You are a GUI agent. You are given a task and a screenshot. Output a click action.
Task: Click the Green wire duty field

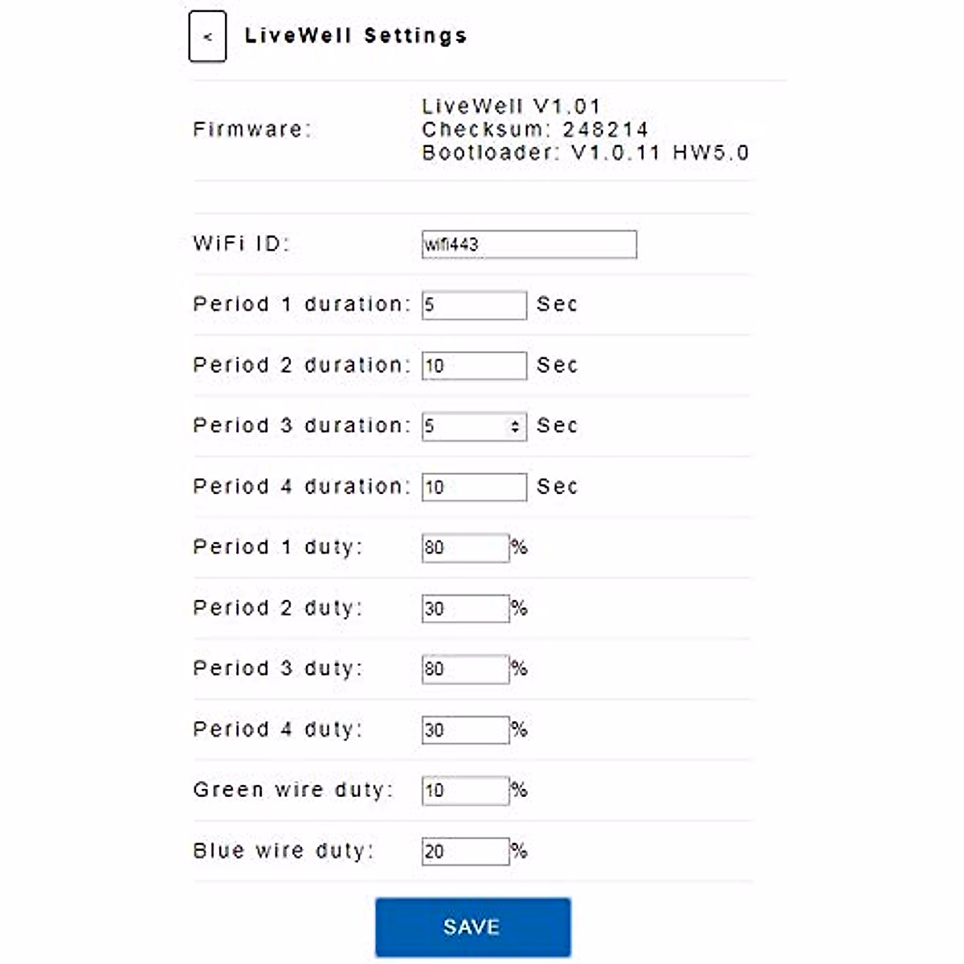465,790
